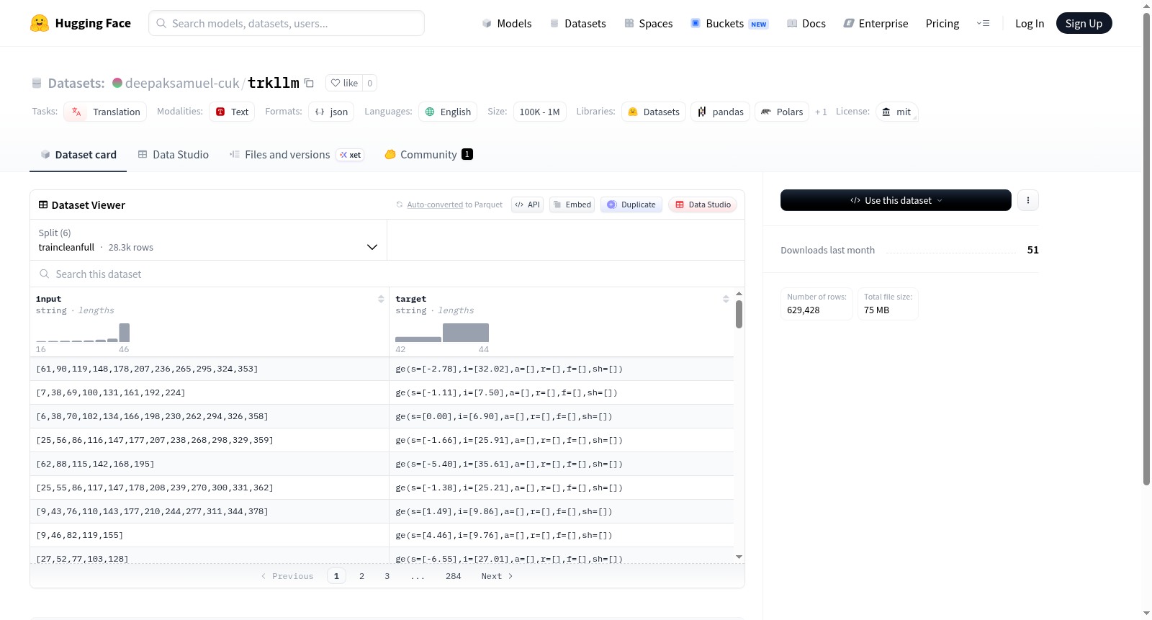Open Spaces in the top navigation
The height and width of the screenshot is (620, 1152).
point(649,23)
